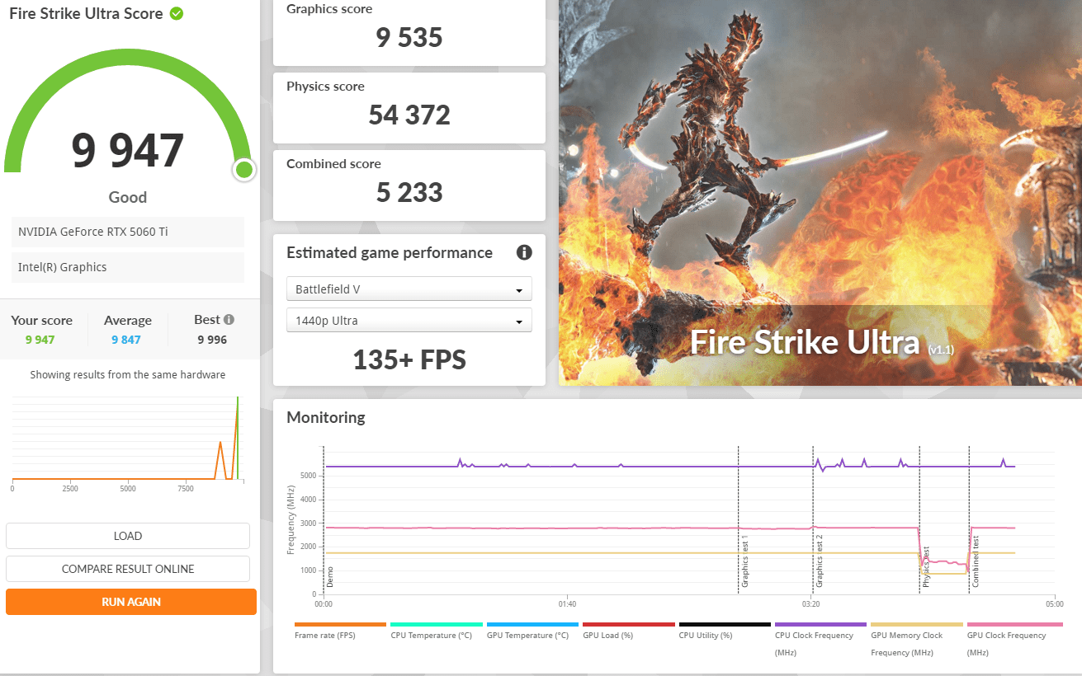Toggle the GPU Load legend swatch

click(628, 625)
